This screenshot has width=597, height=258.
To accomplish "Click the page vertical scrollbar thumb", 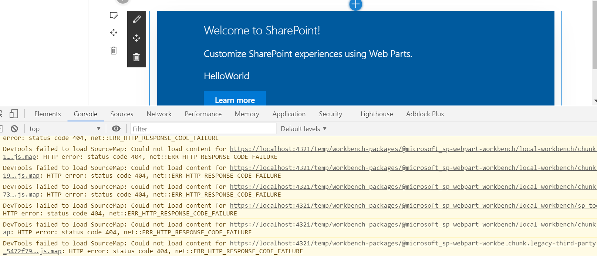I will 594,34.
